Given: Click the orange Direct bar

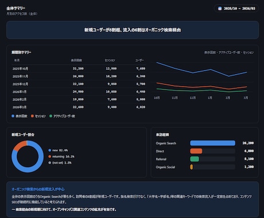Looking at the screenshot, I should click(x=196, y=151).
